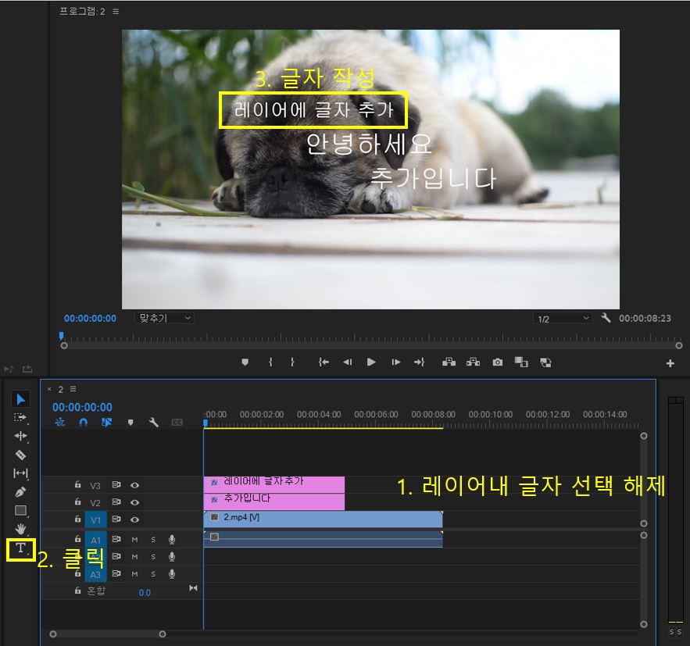This screenshot has height=646, width=690.
Task: Toggle sync lock for V1
Action: point(116,519)
